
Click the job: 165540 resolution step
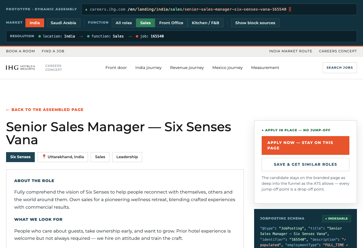click(150, 36)
